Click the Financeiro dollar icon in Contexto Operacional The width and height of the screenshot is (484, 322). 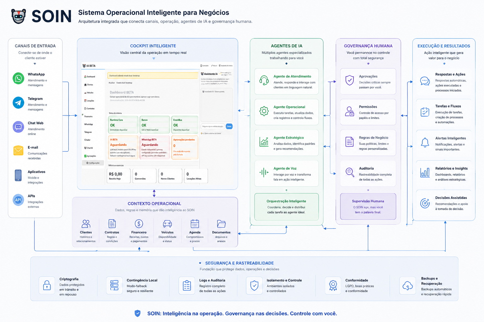point(139,224)
